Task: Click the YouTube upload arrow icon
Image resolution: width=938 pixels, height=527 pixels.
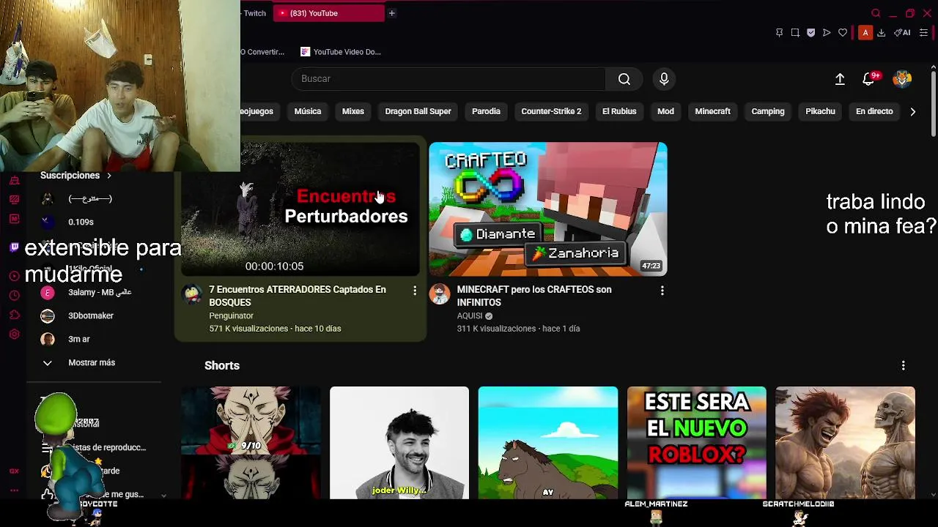Action: (840, 79)
